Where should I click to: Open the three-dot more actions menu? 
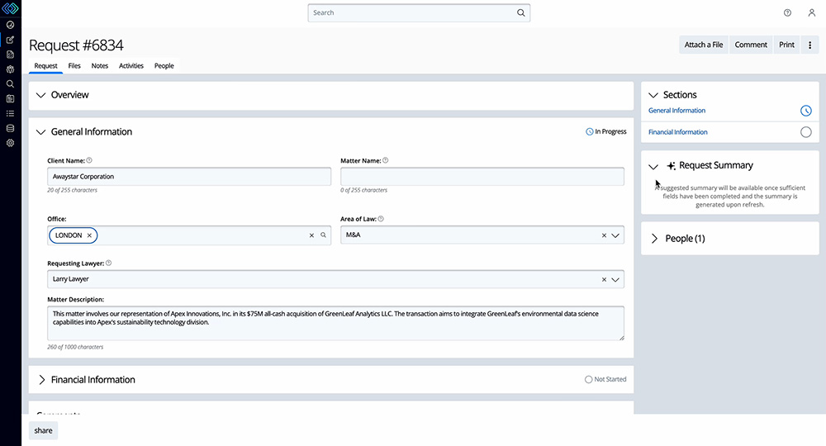pos(809,45)
